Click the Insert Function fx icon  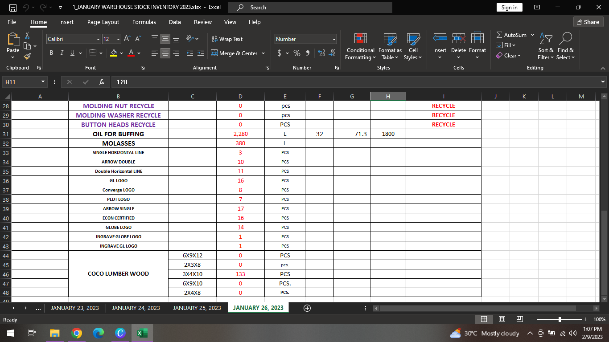pos(102,82)
